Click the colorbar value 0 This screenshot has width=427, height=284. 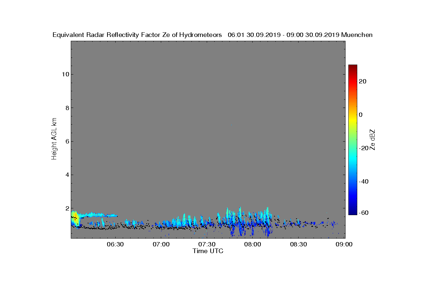coord(361,115)
